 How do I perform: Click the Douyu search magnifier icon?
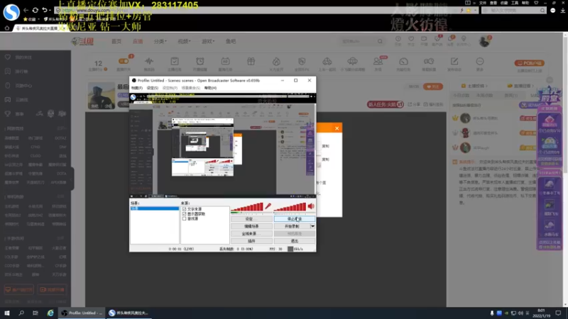380,41
